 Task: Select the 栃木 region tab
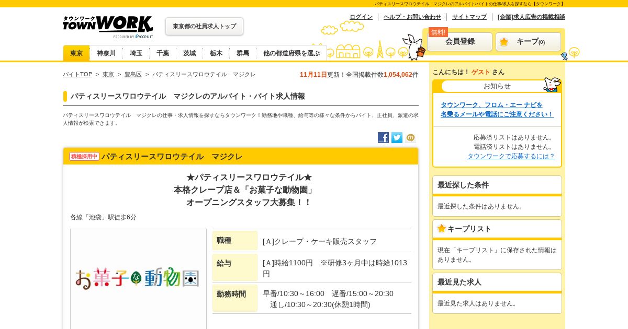point(216,53)
